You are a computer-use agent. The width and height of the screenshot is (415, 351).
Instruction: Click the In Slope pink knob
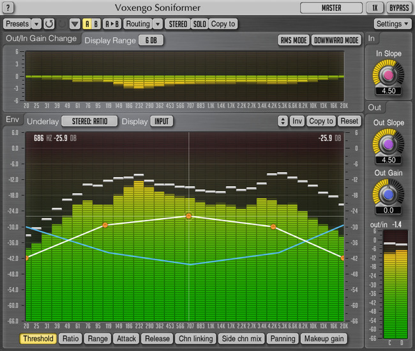[x=388, y=75]
